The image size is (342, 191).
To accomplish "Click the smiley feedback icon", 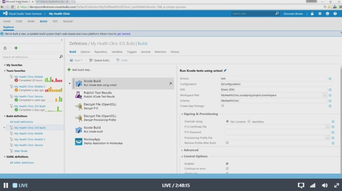I will pyautogui.click(x=327, y=13).
